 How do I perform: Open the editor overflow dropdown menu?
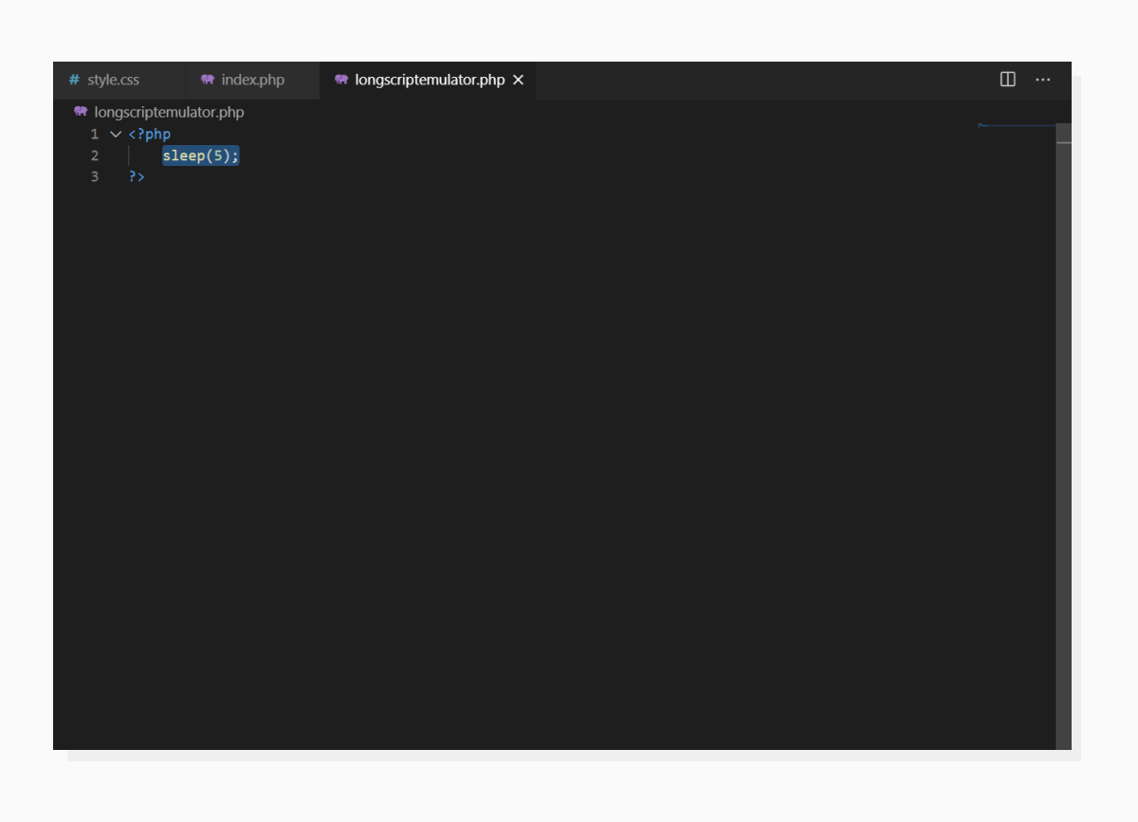[1043, 80]
